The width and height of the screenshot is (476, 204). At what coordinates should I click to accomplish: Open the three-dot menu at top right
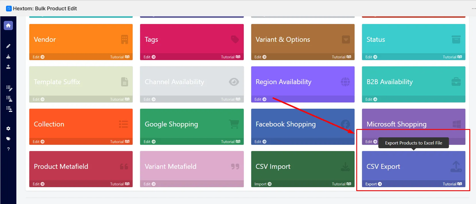[x=473, y=9]
